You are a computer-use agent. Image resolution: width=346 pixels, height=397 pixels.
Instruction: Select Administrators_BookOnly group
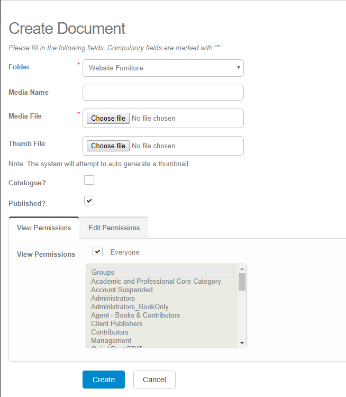coord(130,306)
